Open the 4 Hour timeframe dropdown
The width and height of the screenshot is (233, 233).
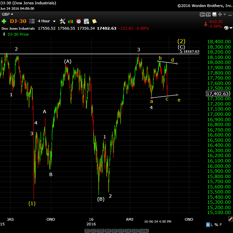pyautogui.click(x=47, y=21)
